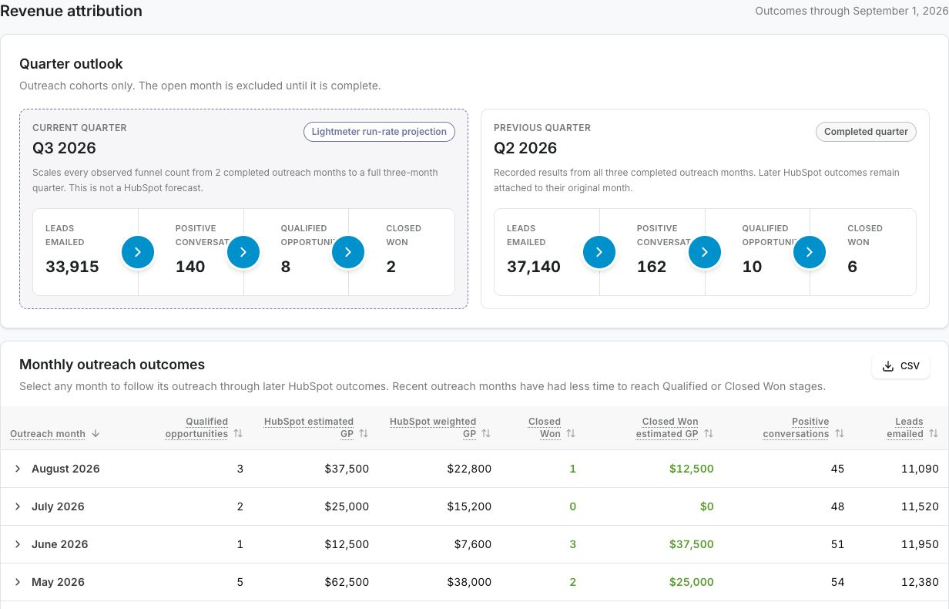Click June's 11,950 leads emailed value
The height and width of the screenshot is (609, 949).
pos(920,544)
